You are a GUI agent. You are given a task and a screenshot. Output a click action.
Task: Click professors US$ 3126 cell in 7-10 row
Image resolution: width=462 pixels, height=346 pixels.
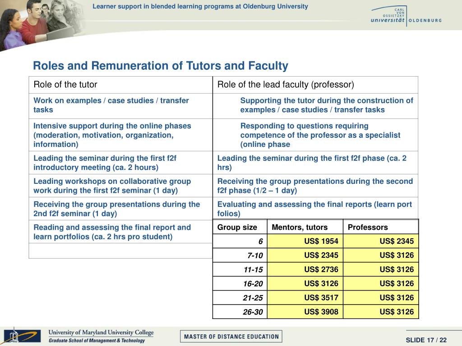[x=381, y=255]
